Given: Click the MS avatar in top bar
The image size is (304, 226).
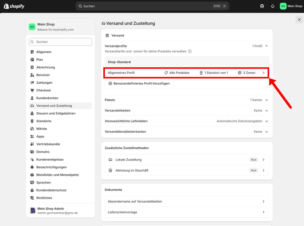Looking at the screenshot, I should click(283, 6).
